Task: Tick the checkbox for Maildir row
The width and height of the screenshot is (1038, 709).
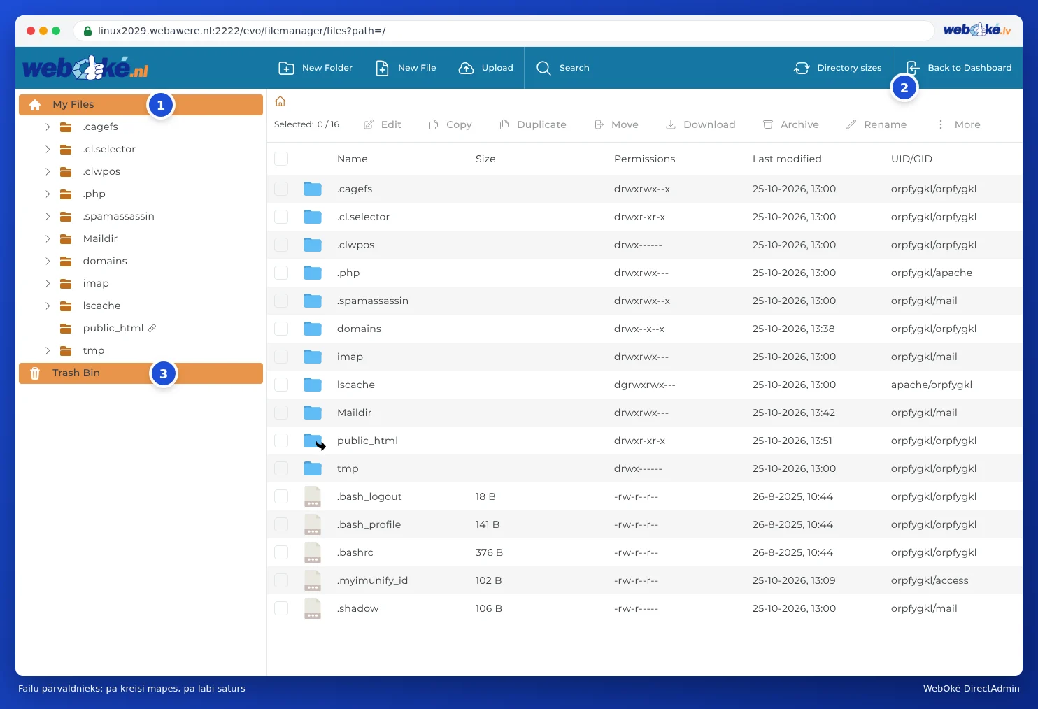Action: tap(281, 413)
